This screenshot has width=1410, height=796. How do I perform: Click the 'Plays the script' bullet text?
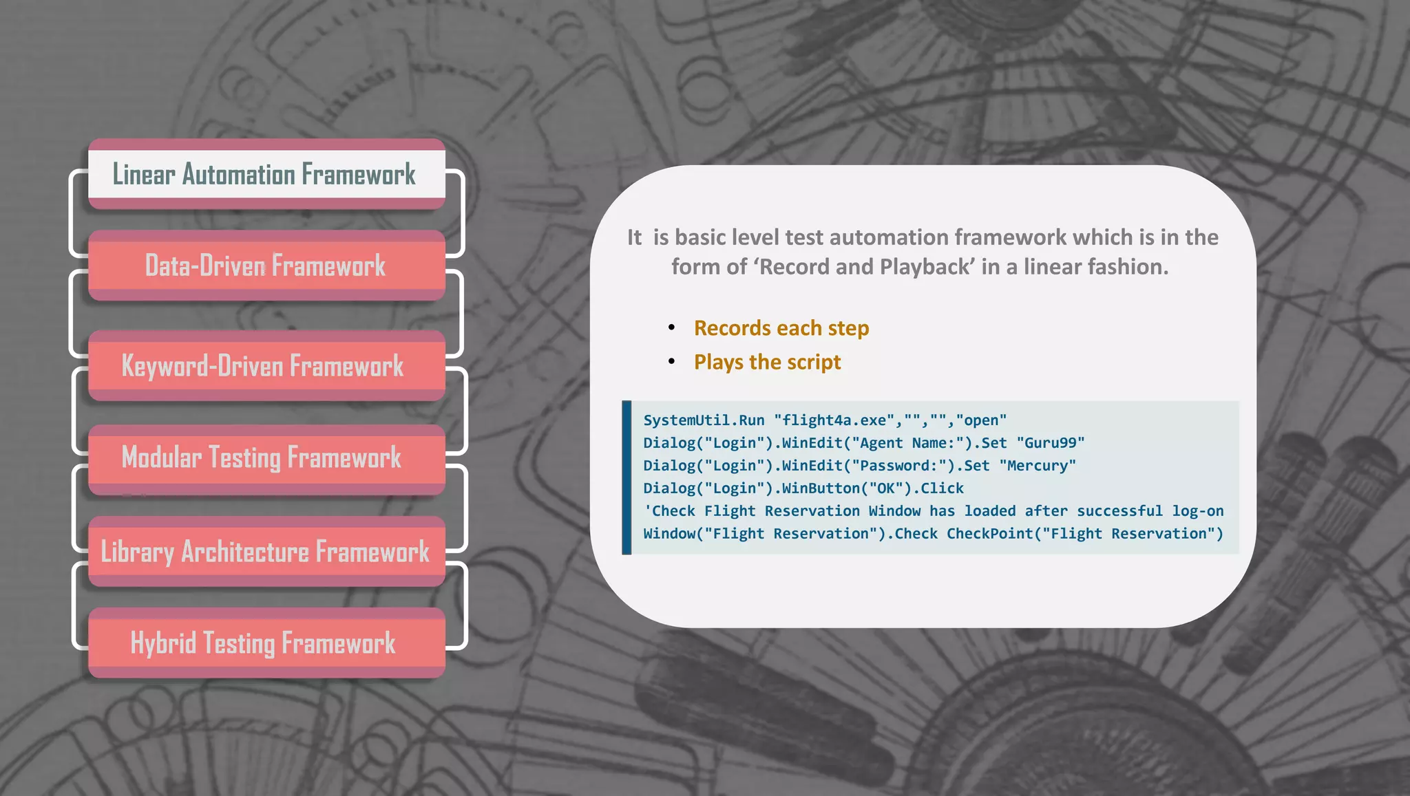(x=767, y=362)
